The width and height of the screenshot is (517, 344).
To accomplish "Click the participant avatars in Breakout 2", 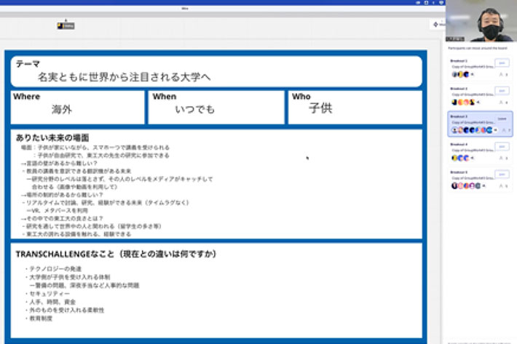I will (x=462, y=102).
